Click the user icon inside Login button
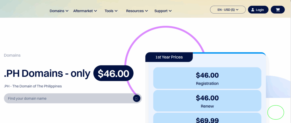This screenshot has width=291, height=123. pyautogui.click(x=253, y=10)
